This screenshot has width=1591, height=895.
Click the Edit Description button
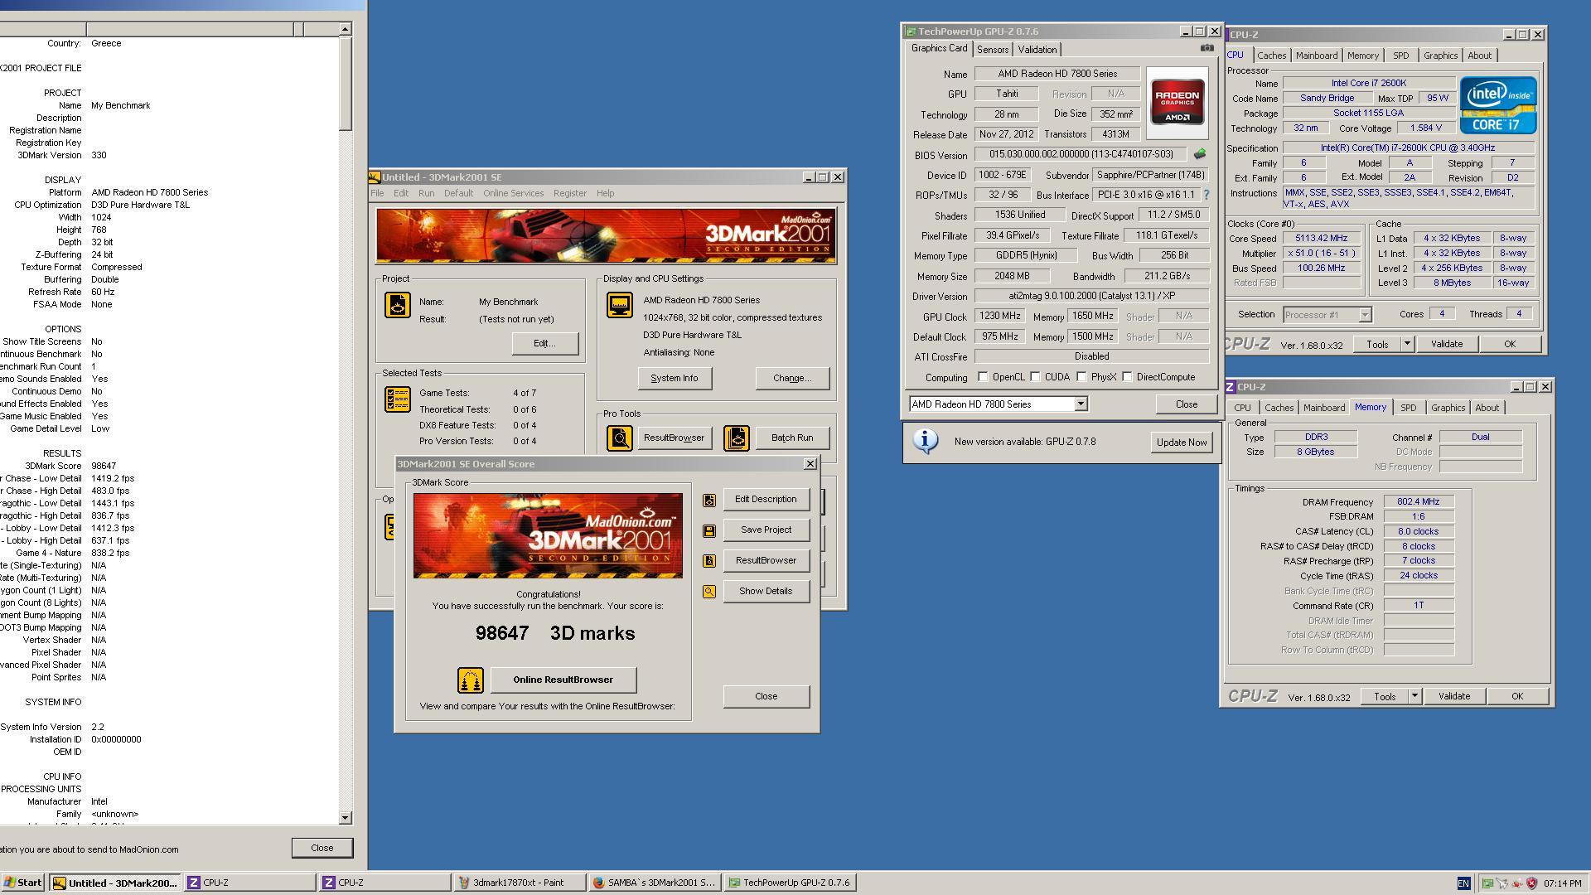[x=766, y=500]
